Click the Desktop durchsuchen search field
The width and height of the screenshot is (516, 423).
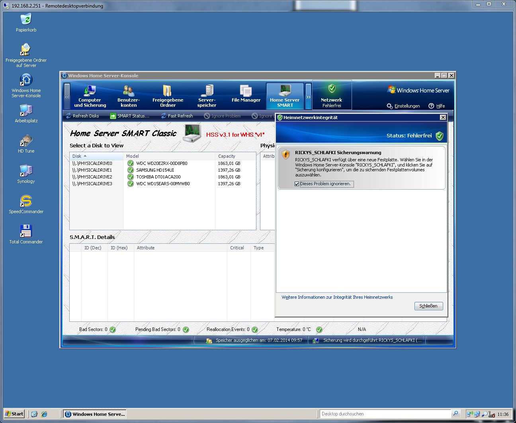click(385, 414)
